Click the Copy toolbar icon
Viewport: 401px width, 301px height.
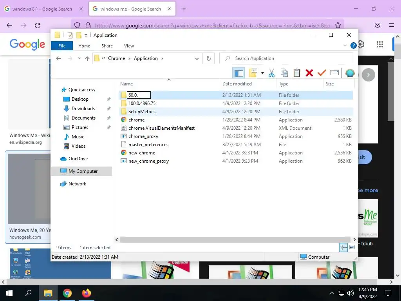tap(284, 73)
